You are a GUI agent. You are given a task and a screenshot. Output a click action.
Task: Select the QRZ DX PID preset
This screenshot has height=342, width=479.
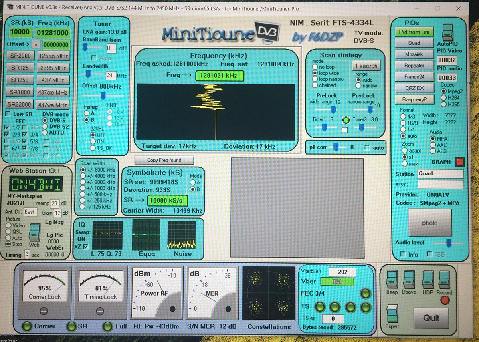click(x=414, y=88)
